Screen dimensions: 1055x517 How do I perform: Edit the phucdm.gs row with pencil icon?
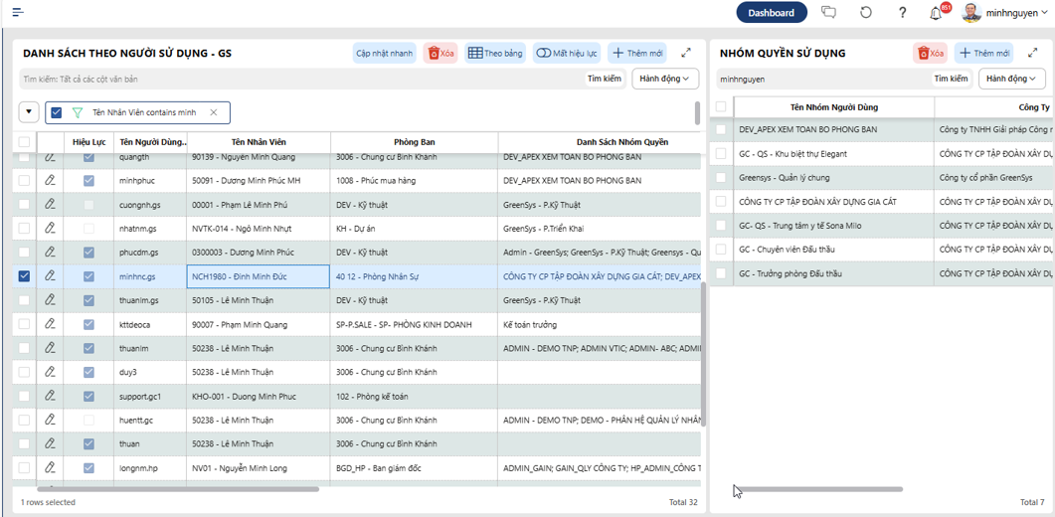[x=49, y=252]
